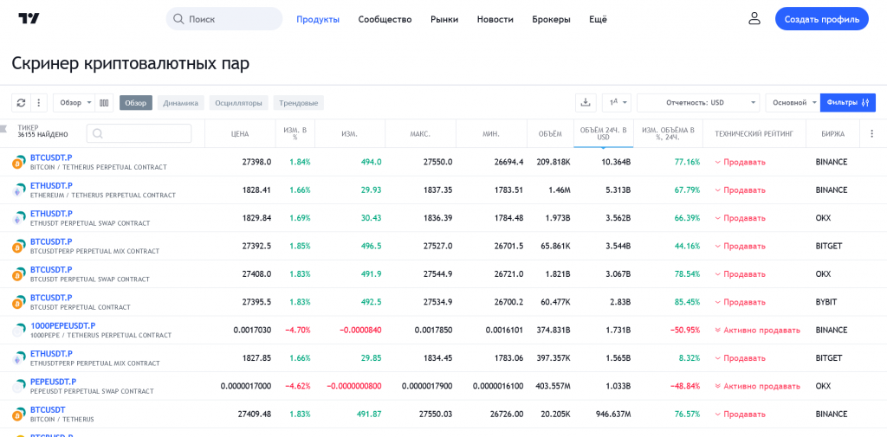Focus the Поиск search field
Viewport: 887px width, 437px height.
[224, 19]
